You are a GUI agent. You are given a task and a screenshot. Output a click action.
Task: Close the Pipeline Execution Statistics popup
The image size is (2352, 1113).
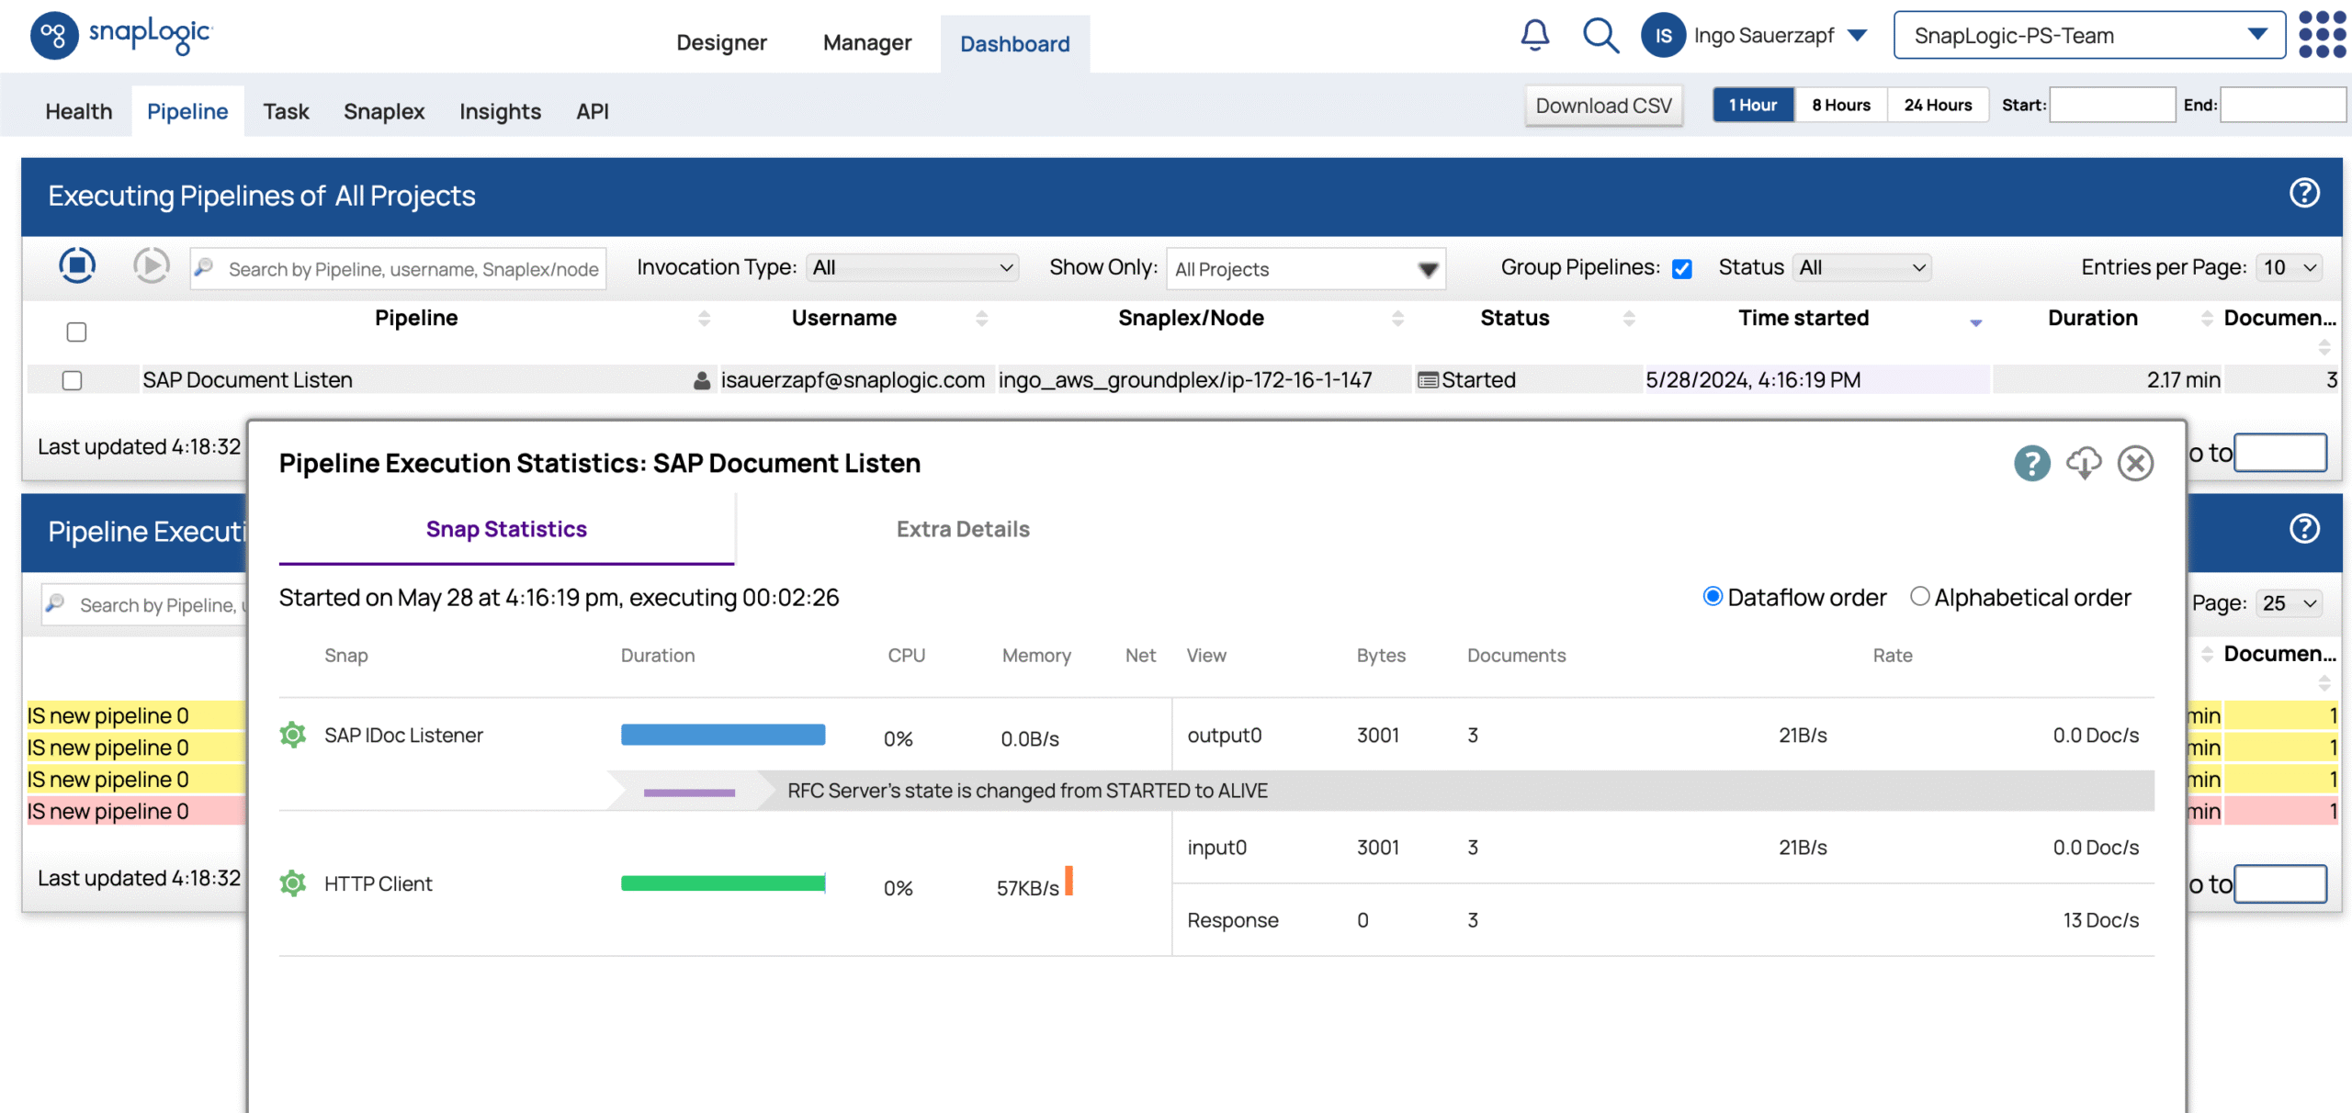click(x=2135, y=463)
